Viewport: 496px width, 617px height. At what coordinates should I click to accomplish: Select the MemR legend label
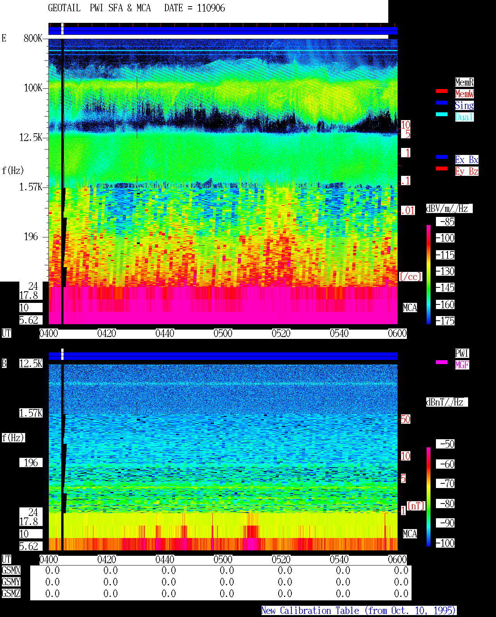click(x=464, y=82)
